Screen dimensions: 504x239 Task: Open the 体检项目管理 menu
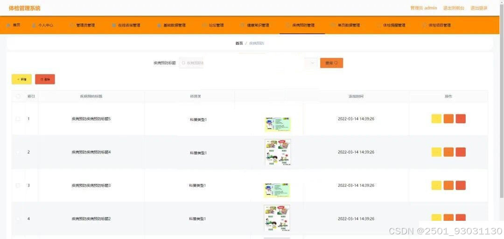pos(437,25)
